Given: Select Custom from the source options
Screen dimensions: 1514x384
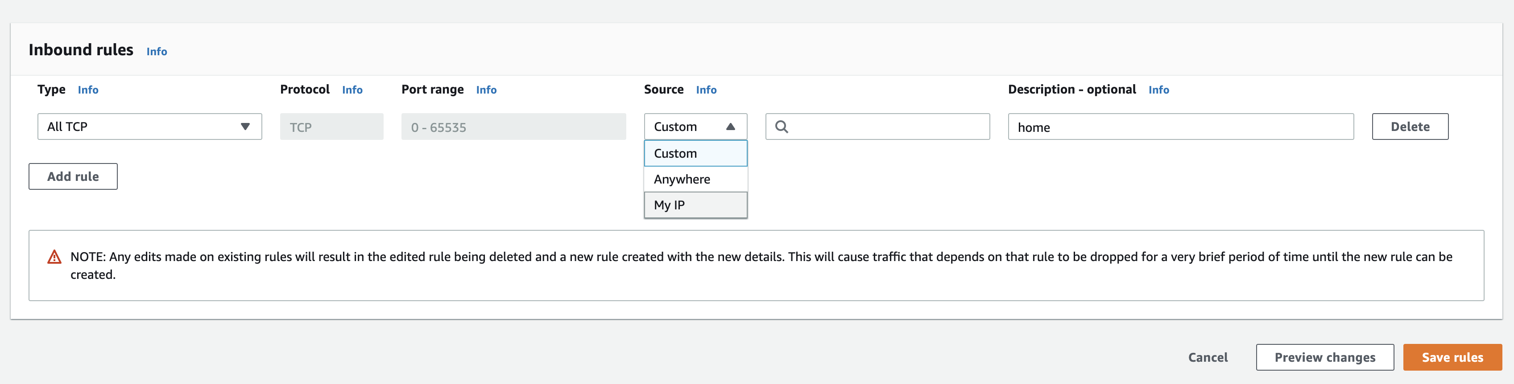Looking at the screenshot, I should point(695,153).
